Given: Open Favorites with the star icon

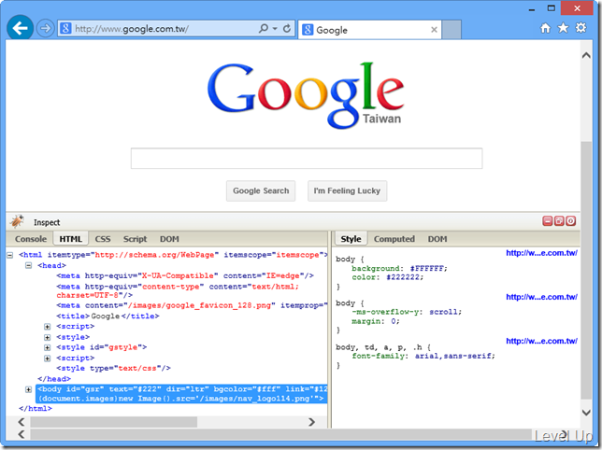Looking at the screenshot, I should (563, 28).
